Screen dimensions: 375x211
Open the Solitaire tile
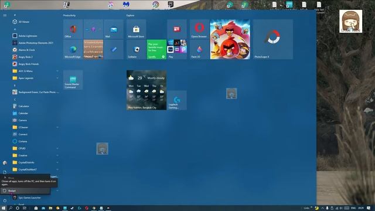pos(137,49)
